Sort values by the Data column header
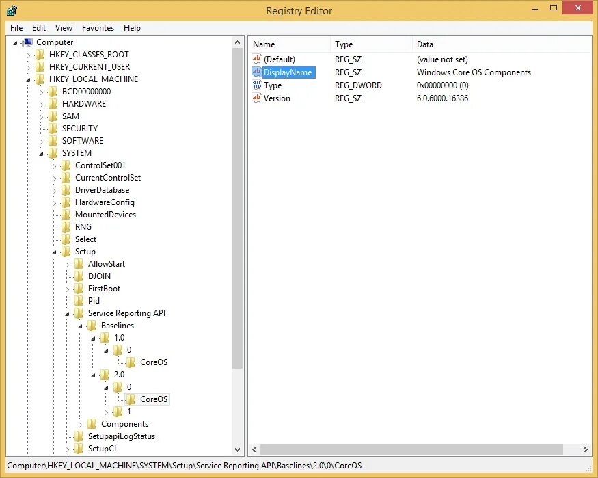Image resolution: width=598 pixels, height=478 pixels. pyautogui.click(x=502, y=44)
